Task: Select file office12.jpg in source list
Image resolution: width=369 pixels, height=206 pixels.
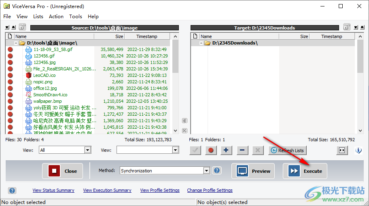Action: [x=45, y=88]
